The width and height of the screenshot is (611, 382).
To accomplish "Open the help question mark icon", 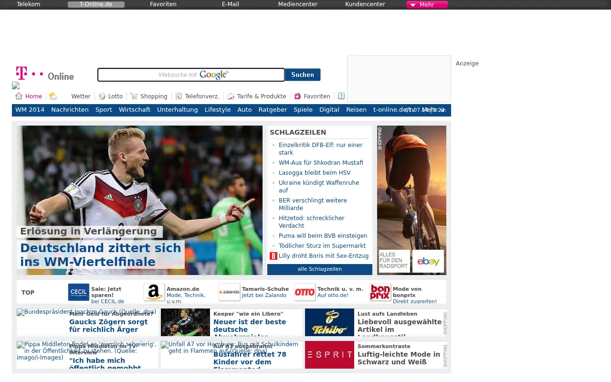I will pos(341,96).
